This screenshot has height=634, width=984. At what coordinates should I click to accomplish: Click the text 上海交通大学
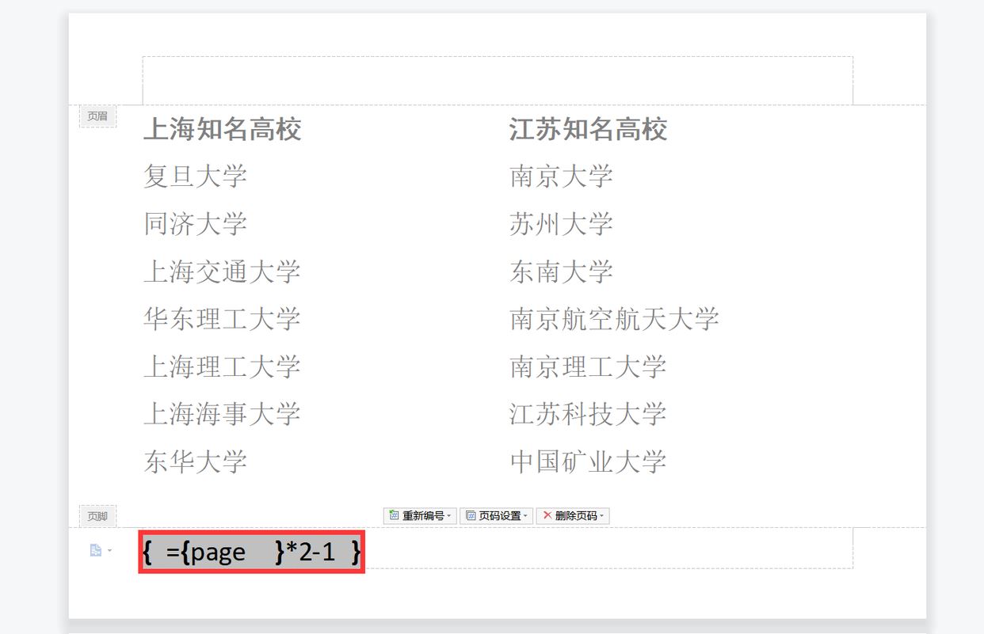[x=222, y=271]
